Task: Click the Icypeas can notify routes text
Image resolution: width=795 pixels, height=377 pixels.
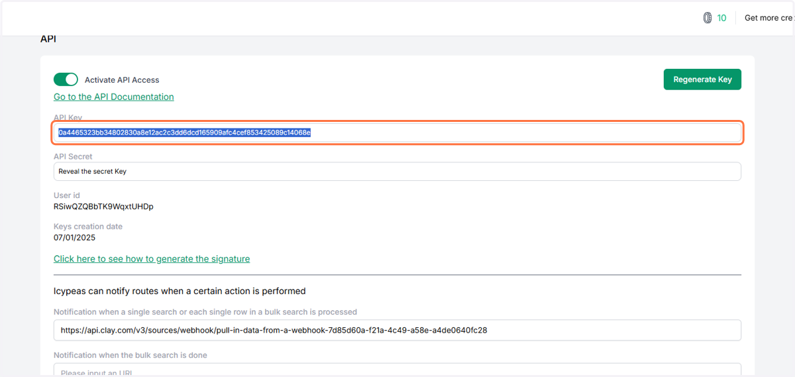Action: pyautogui.click(x=180, y=291)
